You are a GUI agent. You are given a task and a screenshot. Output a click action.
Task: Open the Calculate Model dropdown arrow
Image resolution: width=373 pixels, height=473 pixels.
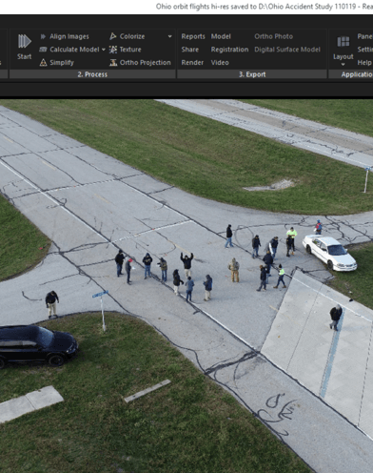click(104, 50)
